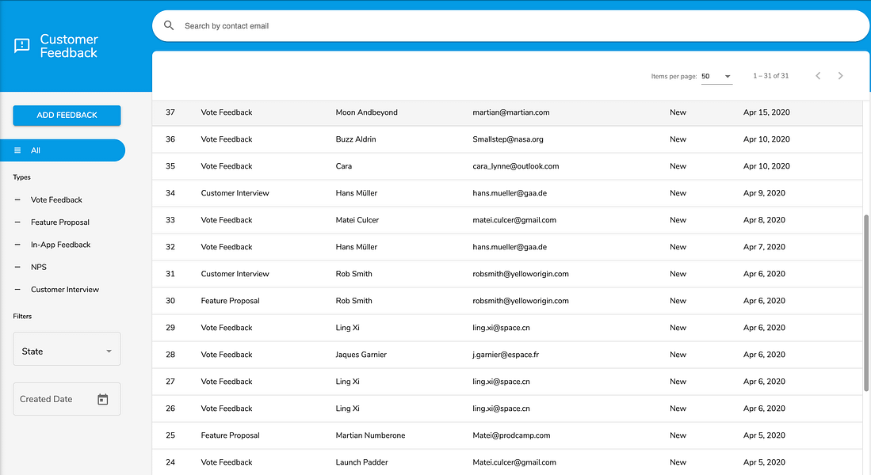Click Apr 8, 2020 date cell
The width and height of the screenshot is (871, 475).
point(764,220)
